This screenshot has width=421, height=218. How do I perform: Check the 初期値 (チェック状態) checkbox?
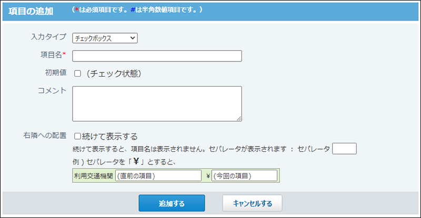tap(77, 74)
